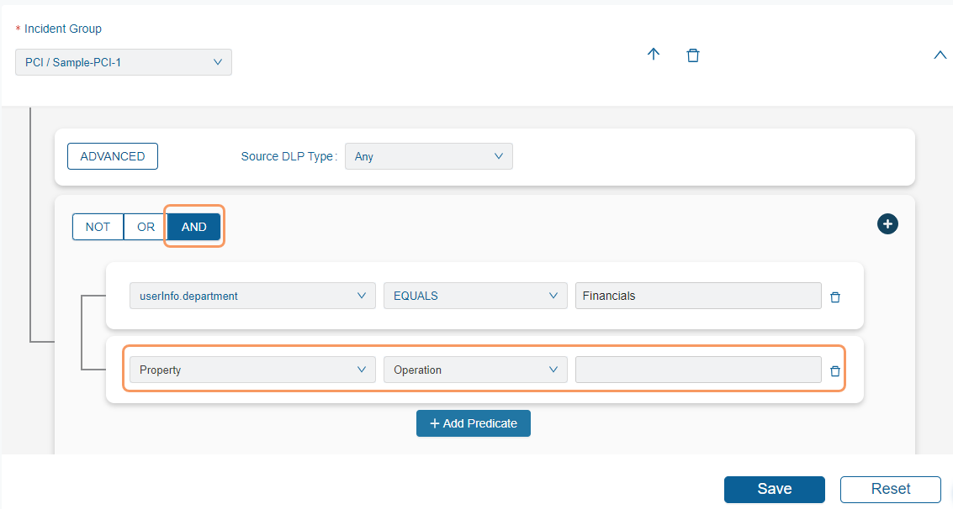Click the Reset button

coord(890,489)
